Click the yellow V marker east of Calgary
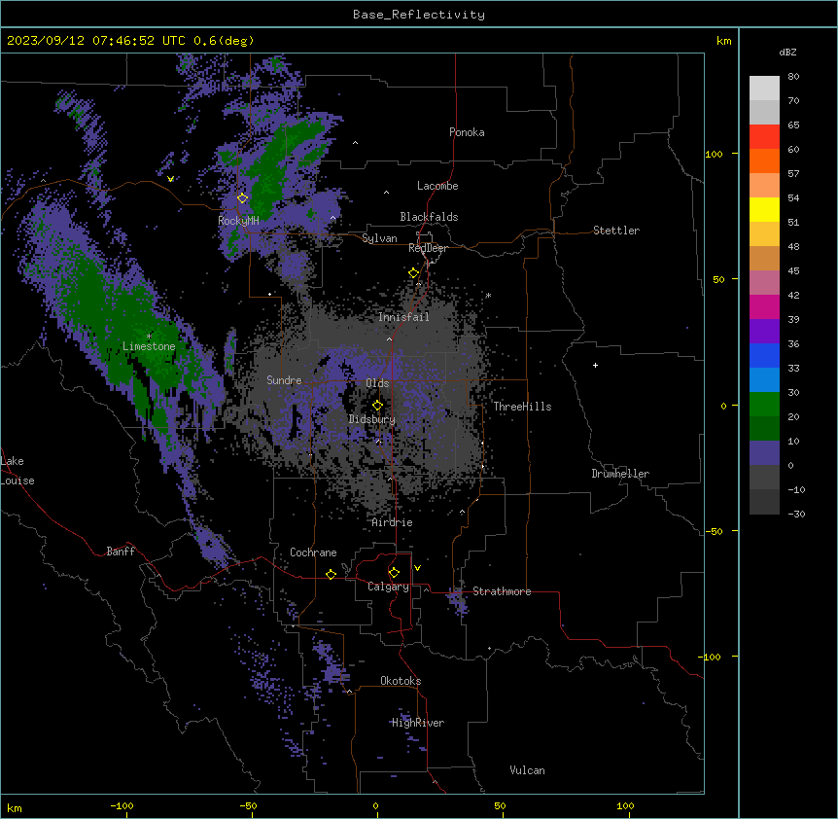 click(417, 568)
